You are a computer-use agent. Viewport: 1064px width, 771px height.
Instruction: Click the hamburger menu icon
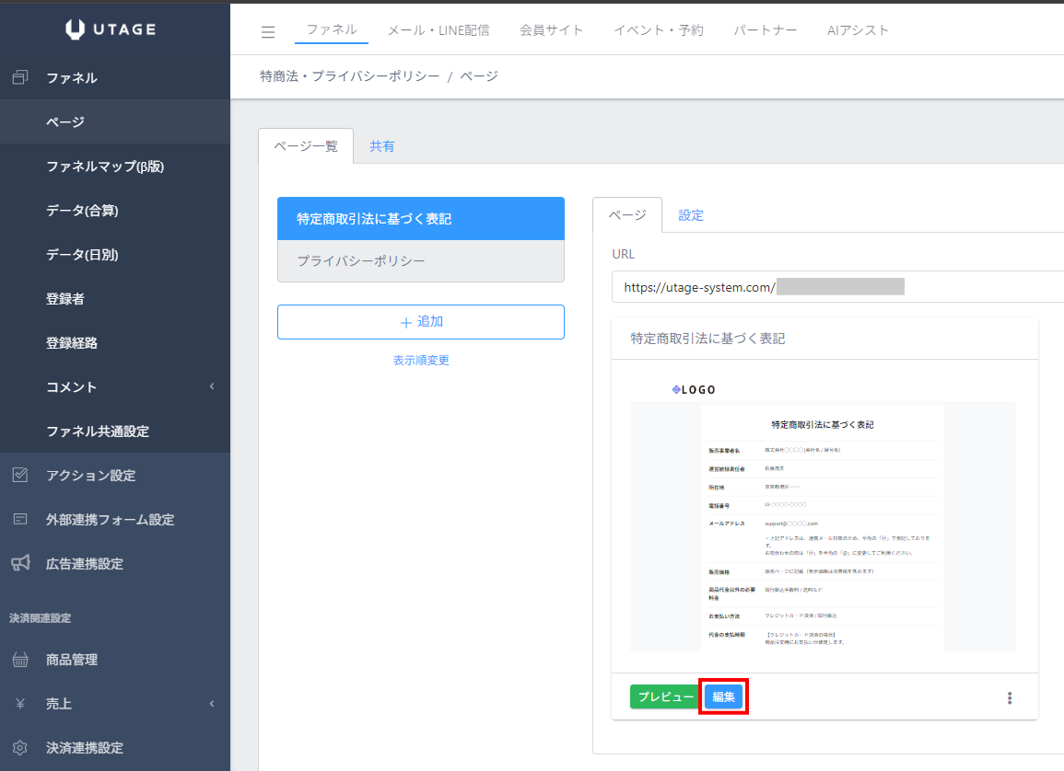pos(268,32)
